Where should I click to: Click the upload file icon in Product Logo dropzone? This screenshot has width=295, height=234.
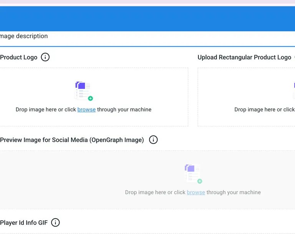tap(83, 90)
